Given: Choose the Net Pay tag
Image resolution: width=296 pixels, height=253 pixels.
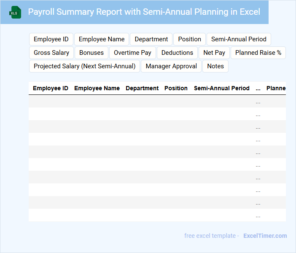Looking at the screenshot, I should click(214, 53).
